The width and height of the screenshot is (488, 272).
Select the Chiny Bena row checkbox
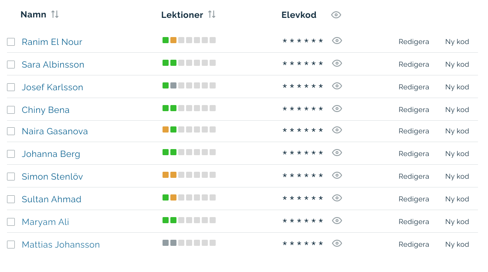point(11,110)
